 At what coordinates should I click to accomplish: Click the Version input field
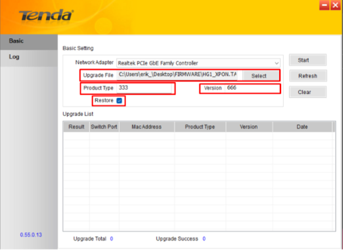coord(252,88)
